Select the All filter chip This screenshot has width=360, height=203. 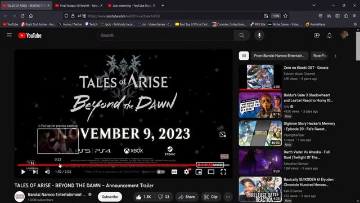click(244, 56)
